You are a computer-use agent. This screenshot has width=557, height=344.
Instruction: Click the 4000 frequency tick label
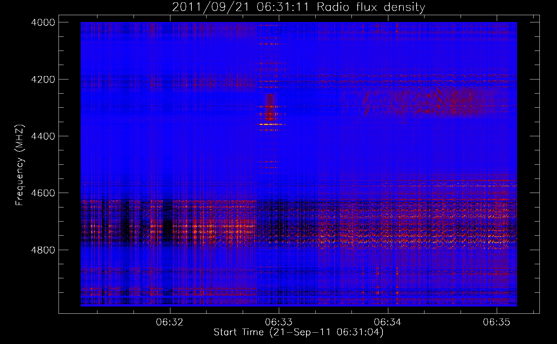[x=43, y=22]
